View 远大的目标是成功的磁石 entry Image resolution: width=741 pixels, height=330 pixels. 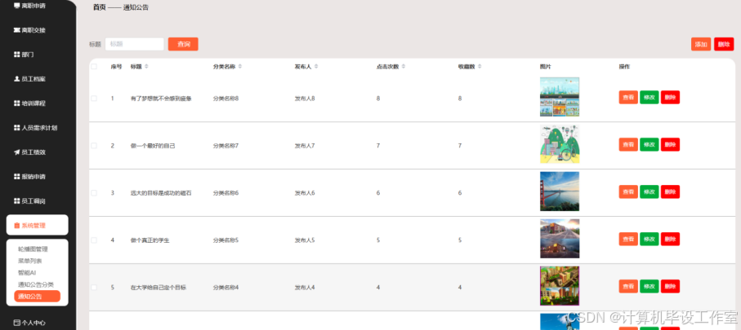628,191
